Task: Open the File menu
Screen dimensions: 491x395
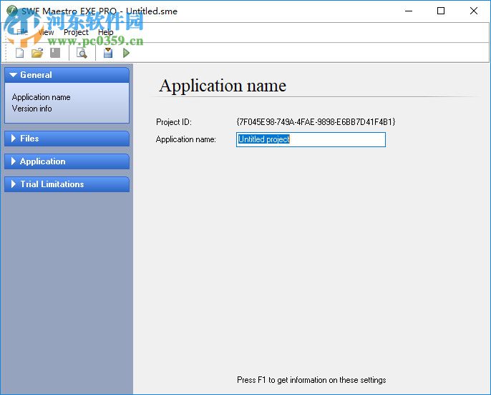Action: tap(22, 32)
